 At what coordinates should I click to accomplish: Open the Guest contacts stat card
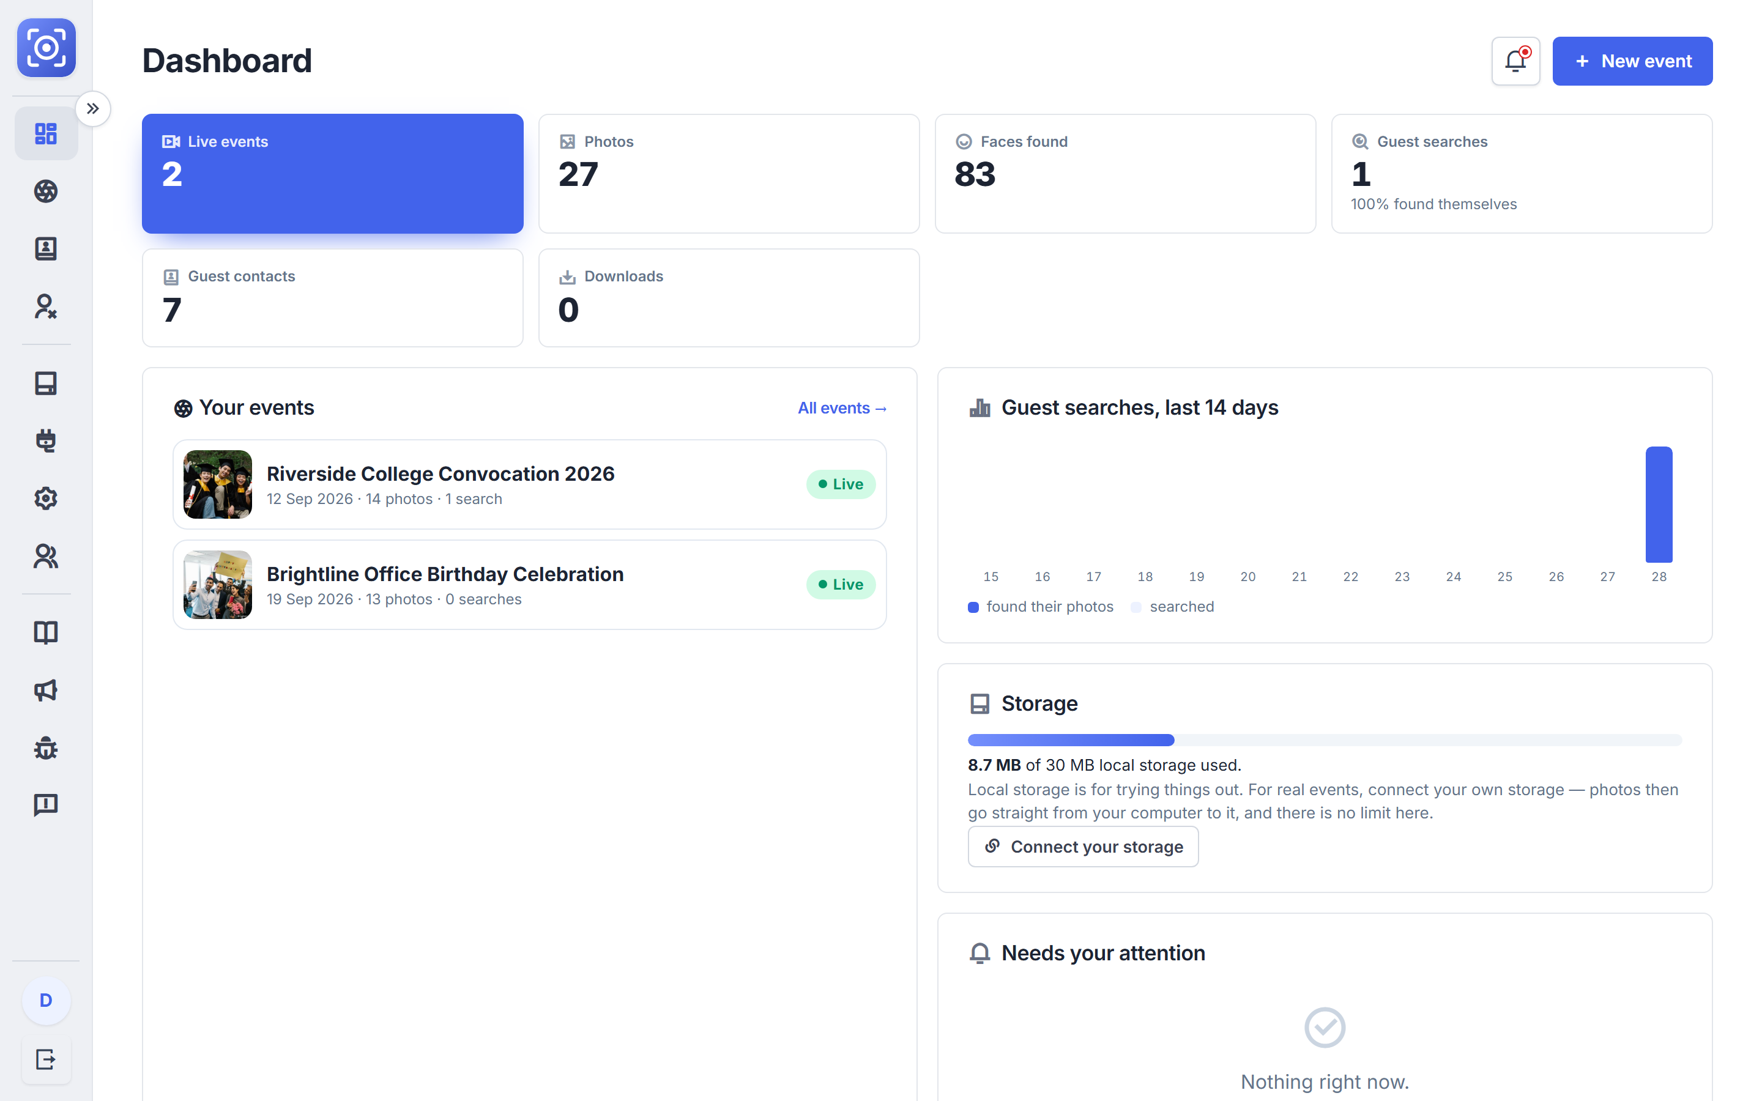(x=333, y=298)
